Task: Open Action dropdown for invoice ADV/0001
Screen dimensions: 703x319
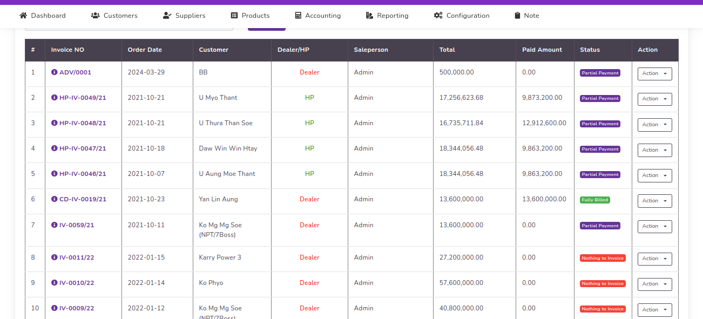Action: [654, 73]
